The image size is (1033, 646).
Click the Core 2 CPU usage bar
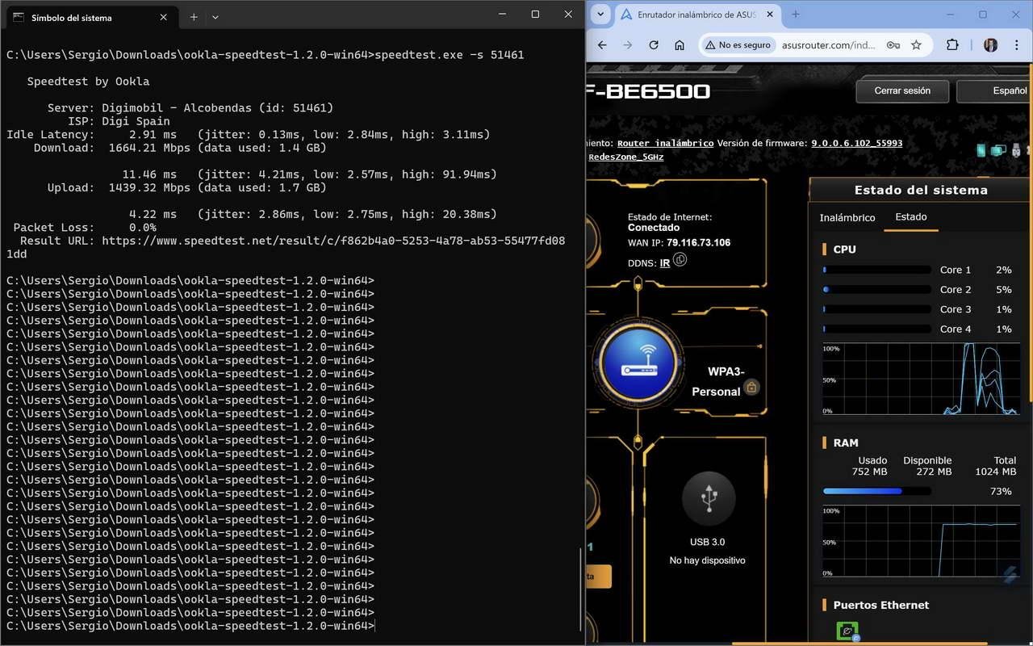[876, 289]
